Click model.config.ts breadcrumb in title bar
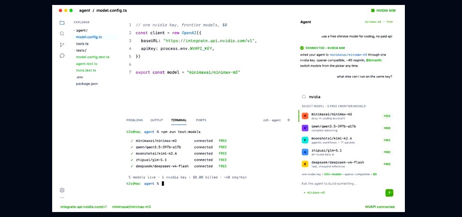Image resolution: width=462 pixels, height=217 pixels. click(112, 10)
